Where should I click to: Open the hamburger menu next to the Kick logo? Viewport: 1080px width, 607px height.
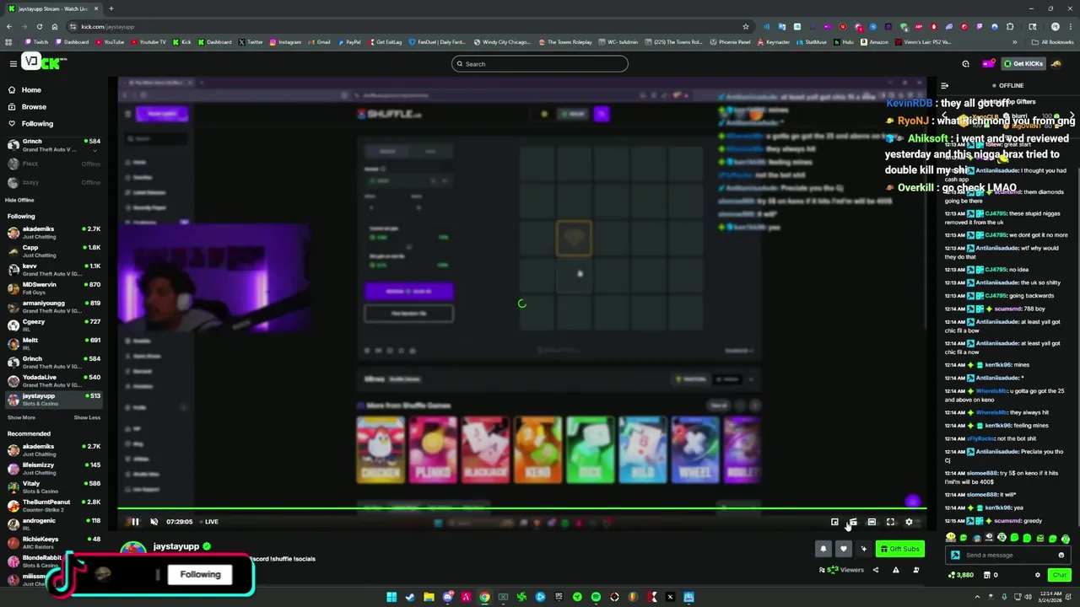[x=13, y=63]
